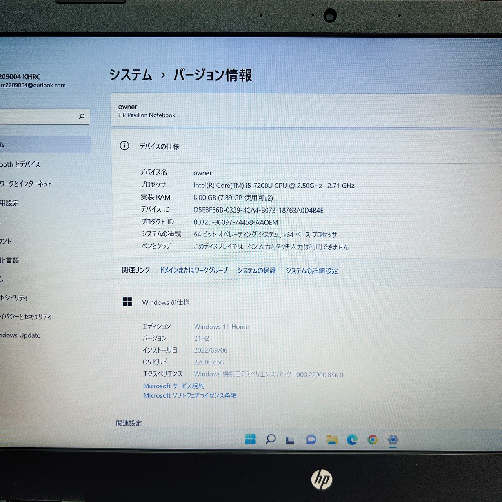Open システムの保護 link
502x502 pixels.
[256, 271]
